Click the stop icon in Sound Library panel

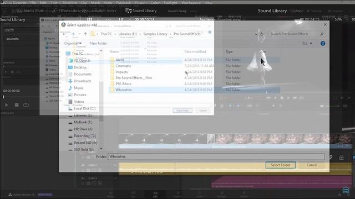(17, 105)
